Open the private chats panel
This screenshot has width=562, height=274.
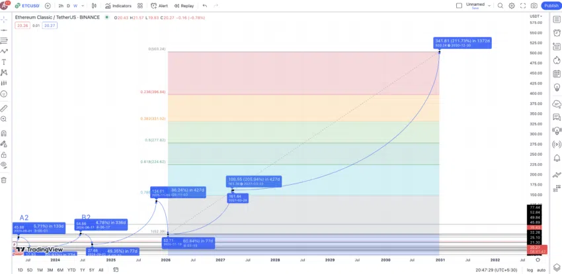(557, 117)
